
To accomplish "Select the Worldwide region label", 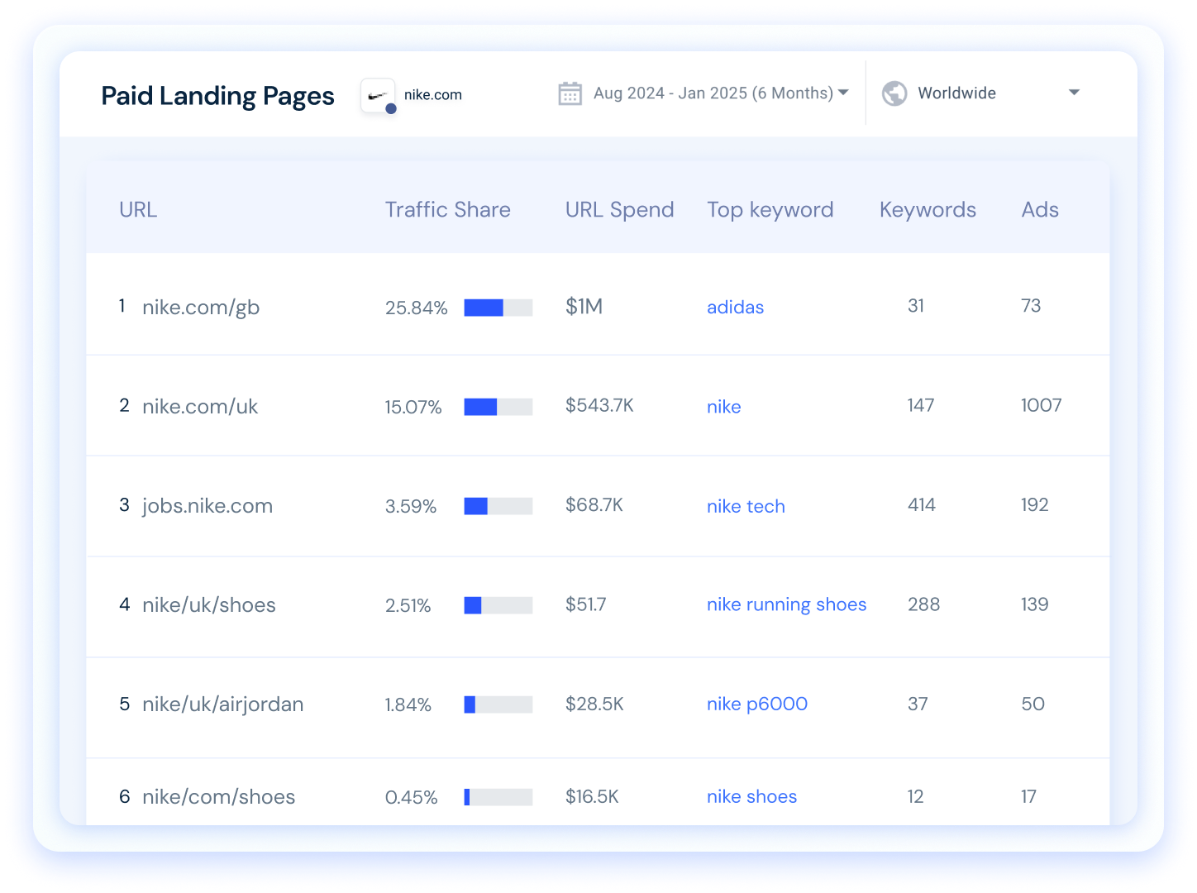I will [x=956, y=93].
